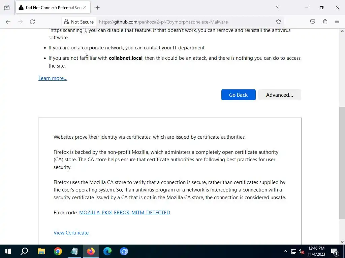Launch Google Chrome from taskbar

[58, 251]
